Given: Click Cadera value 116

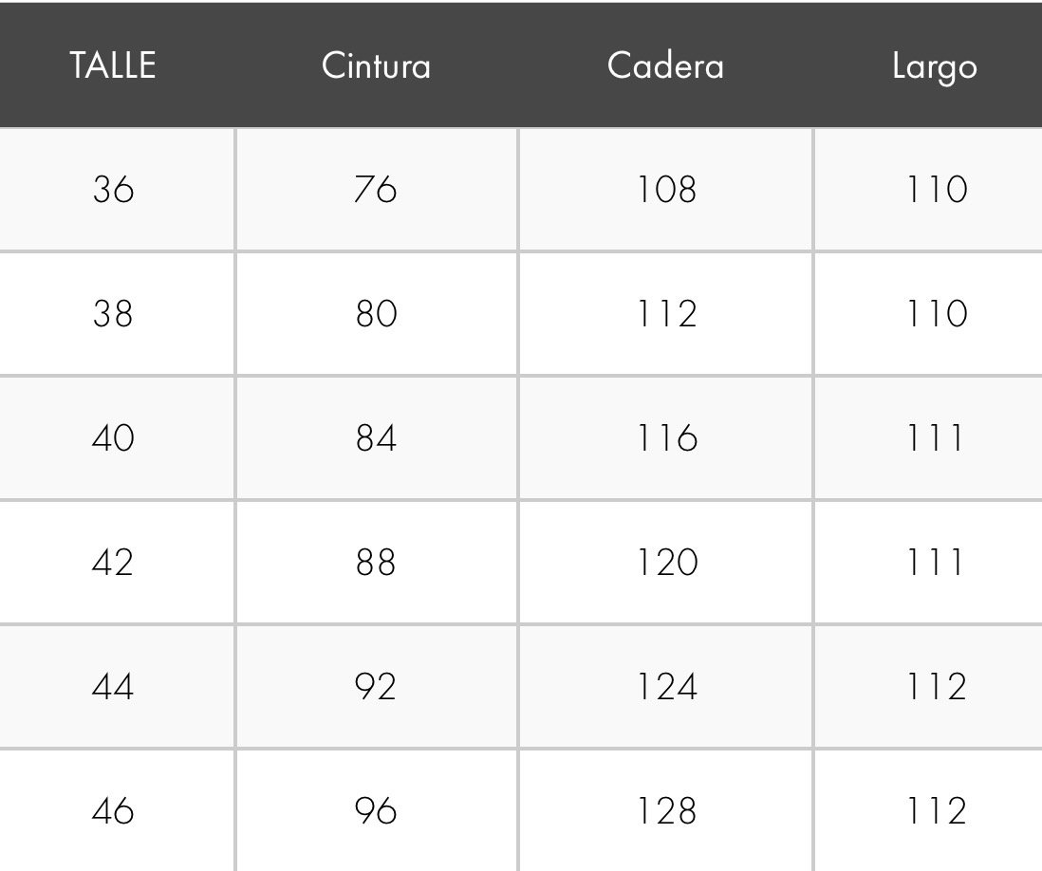Looking at the screenshot, I should (x=667, y=437).
